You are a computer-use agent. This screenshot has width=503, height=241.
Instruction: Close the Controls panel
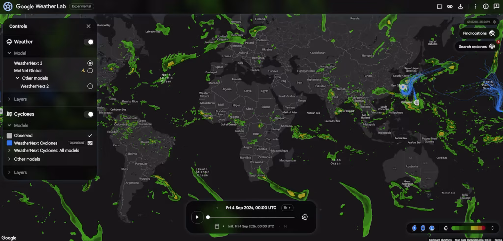point(88,26)
